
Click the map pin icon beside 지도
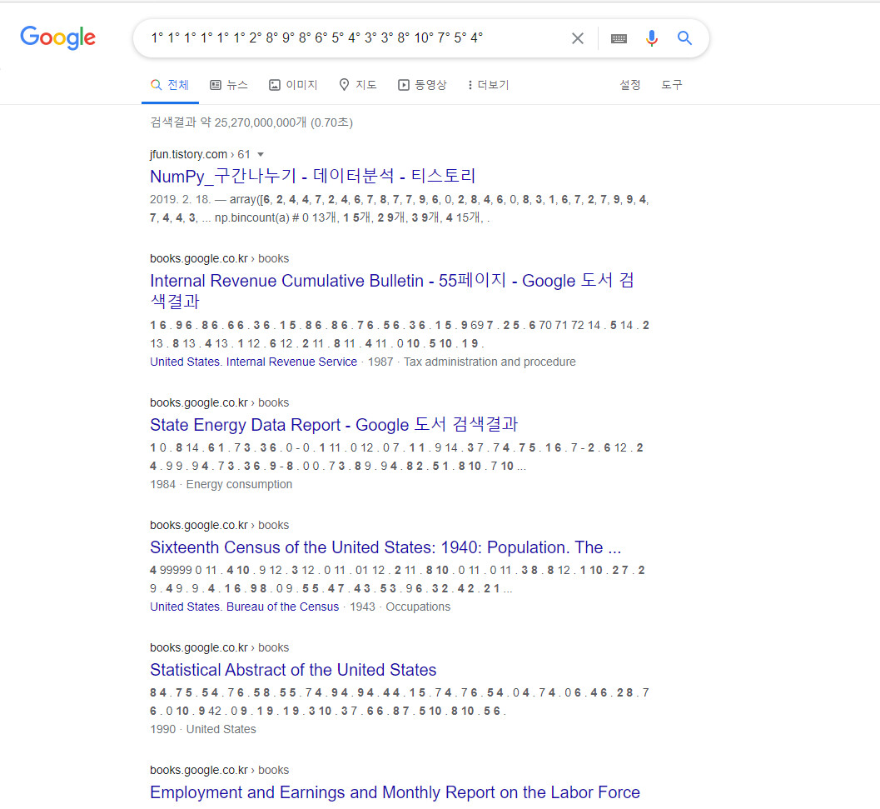click(x=344, y=84)
